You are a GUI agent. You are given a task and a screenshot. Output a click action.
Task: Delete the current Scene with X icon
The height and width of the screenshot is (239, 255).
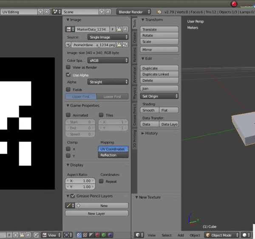tap(108, 12)
